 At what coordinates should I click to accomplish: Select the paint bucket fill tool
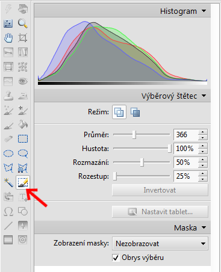[x=23, y=125]
